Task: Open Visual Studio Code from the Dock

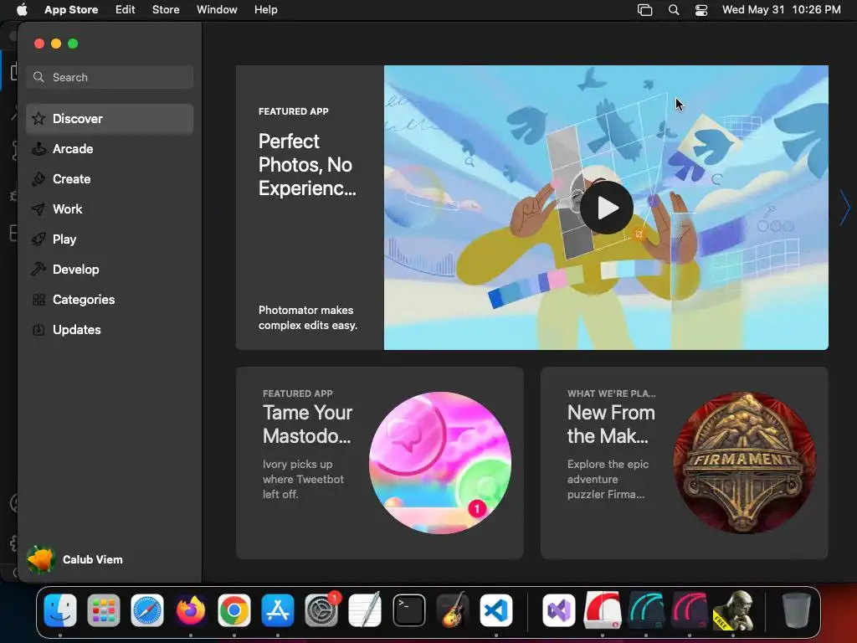Action: point(495,610)
